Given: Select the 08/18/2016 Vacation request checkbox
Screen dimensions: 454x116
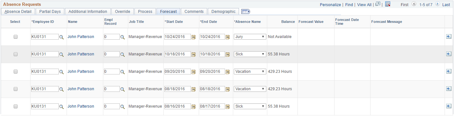Looking at the screenshot, I should 16,89.
